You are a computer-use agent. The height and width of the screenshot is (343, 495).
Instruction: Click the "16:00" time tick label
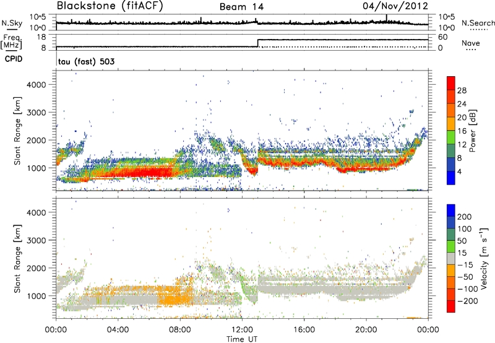304,330
